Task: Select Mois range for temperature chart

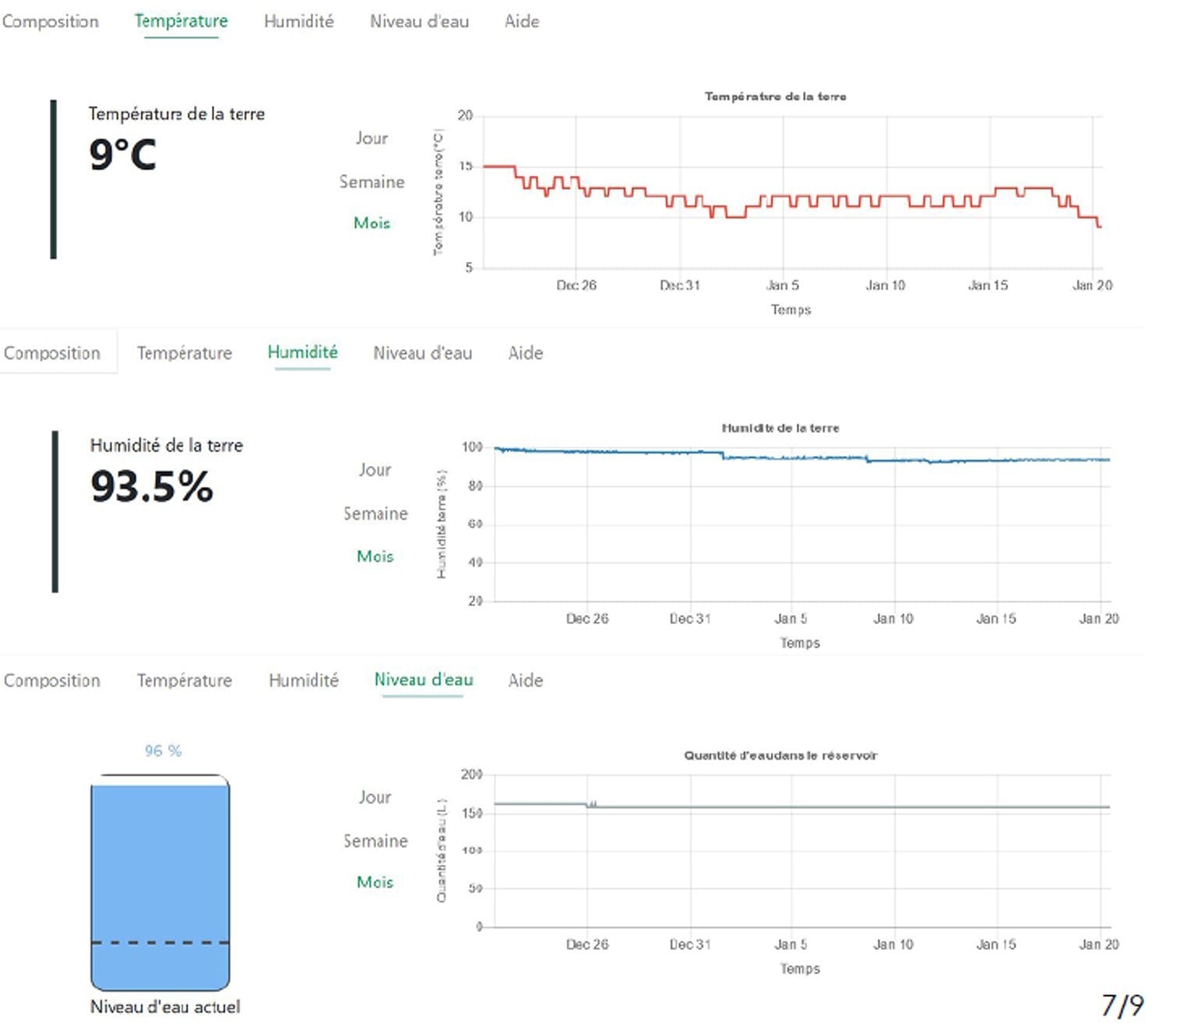Action: click(x=372, y=223)
